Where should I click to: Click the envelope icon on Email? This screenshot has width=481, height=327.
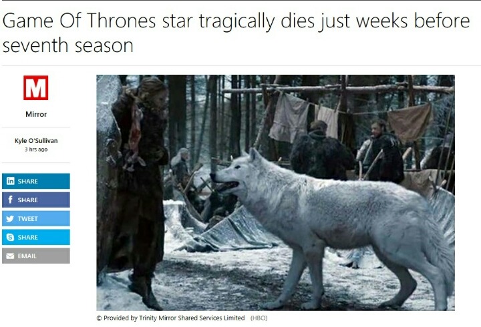click(x=10, y=256)
